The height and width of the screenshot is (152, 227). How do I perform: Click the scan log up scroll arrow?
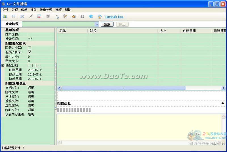tap(223, 116)
